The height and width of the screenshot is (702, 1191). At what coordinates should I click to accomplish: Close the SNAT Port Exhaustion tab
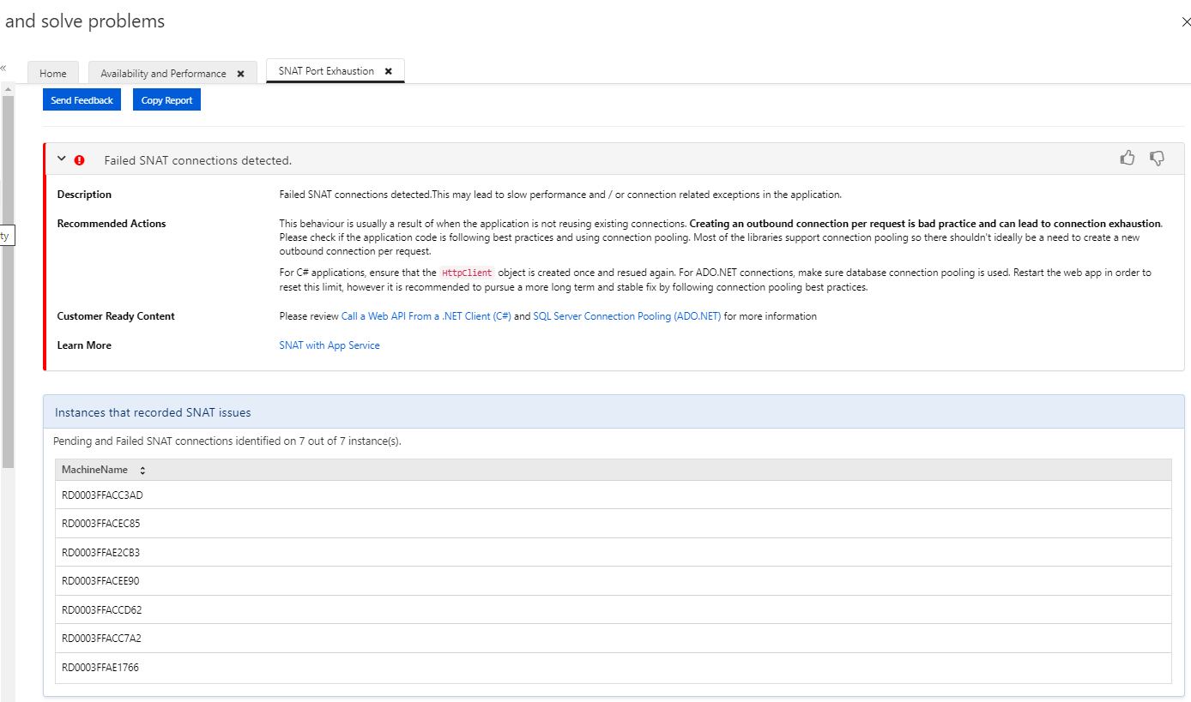[x=390, y=71]
